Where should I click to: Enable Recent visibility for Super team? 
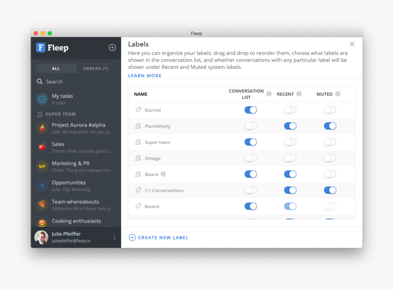click(290, 142)
